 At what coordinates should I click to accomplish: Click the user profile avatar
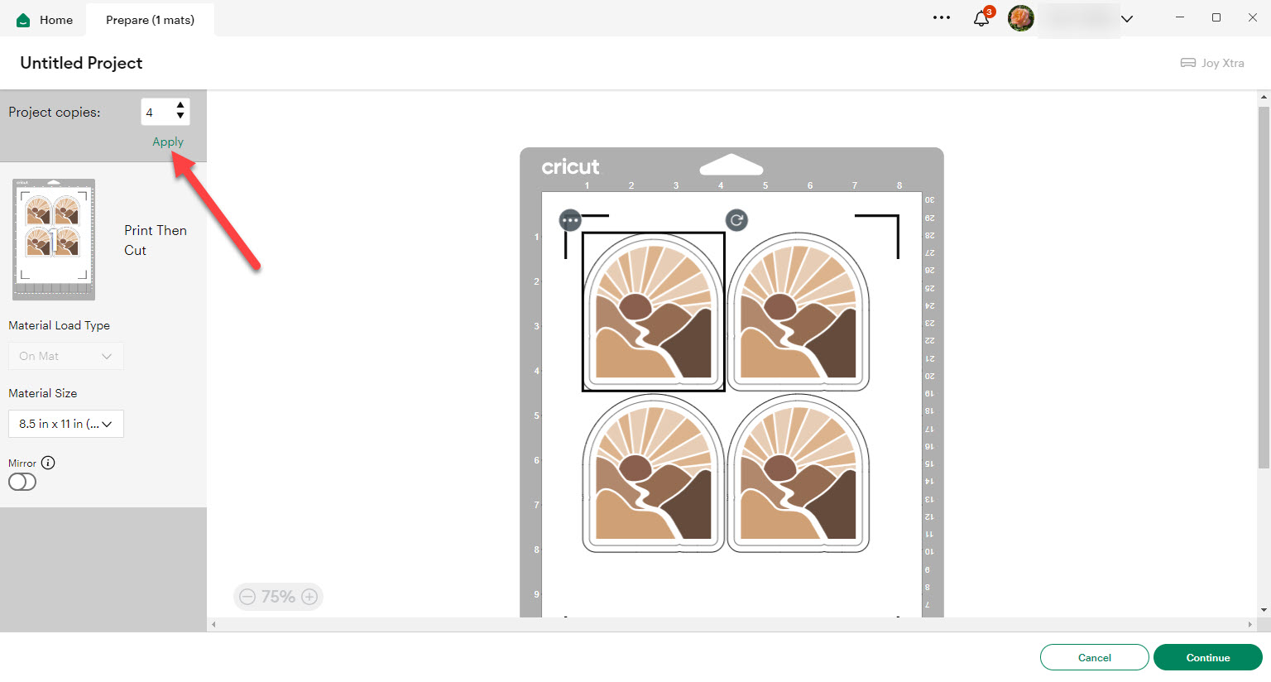coord(1021,18)
